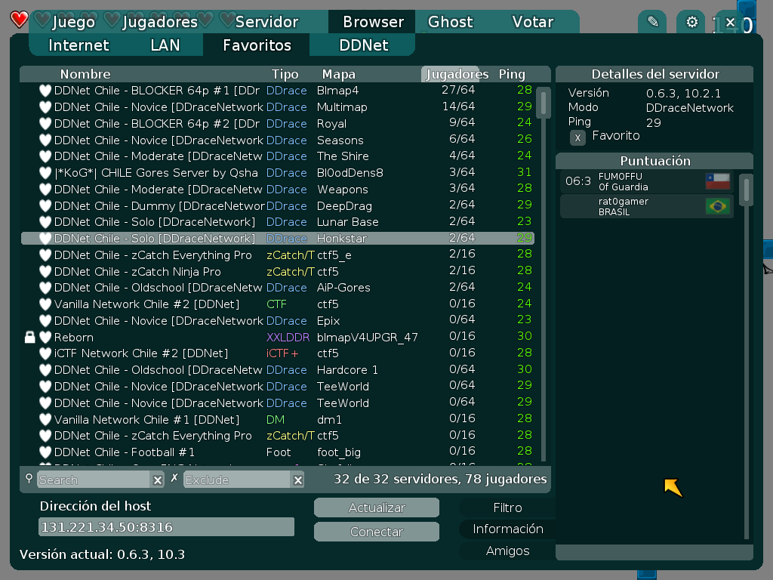Toggle the favorite heart on the Reborn server
773x580 pixels.
45,337
